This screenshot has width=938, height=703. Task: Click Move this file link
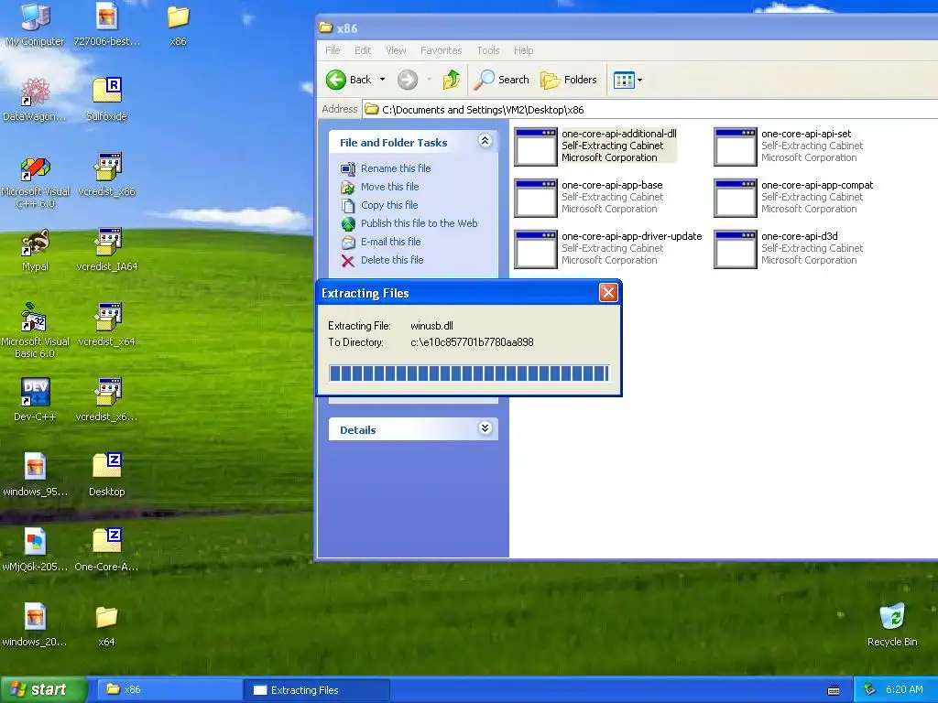[389, 187]
